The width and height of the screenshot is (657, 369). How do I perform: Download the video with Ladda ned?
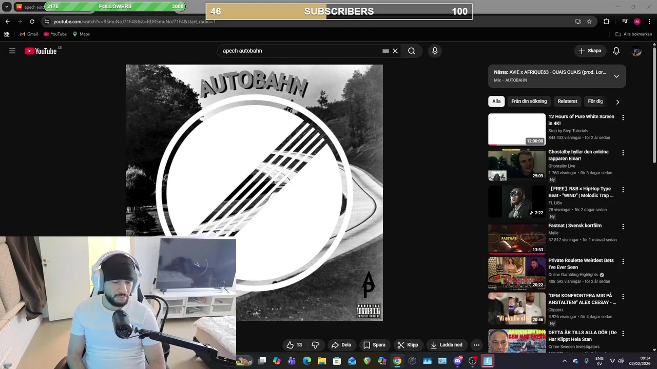pos(447,345)
